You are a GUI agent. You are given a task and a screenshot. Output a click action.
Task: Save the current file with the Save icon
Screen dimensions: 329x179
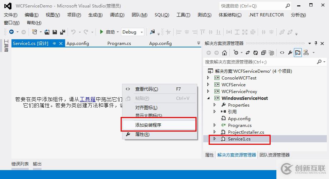coord(55,32)
